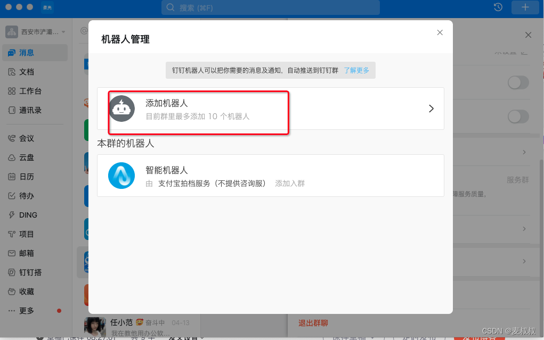544x340 pixels.
Task: Click the More (更多) ellipsis icon
Action: pos(11,311)
